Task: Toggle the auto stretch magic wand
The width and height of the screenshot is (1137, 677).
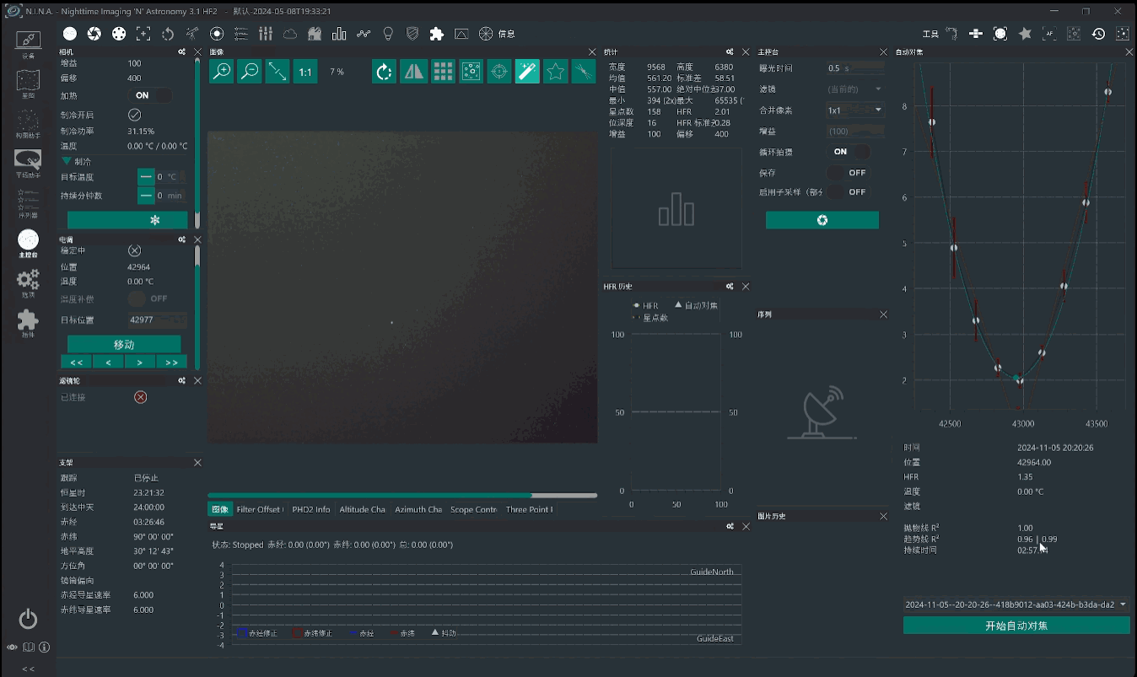Action: [x=527, y=72]
